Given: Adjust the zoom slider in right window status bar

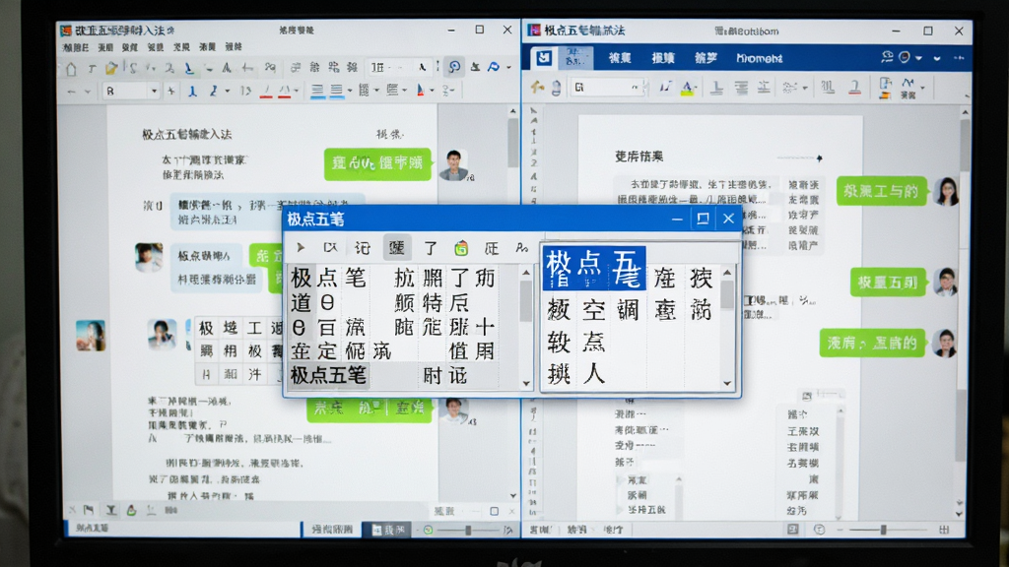Looking at the screenshot, I should point(884,530).
